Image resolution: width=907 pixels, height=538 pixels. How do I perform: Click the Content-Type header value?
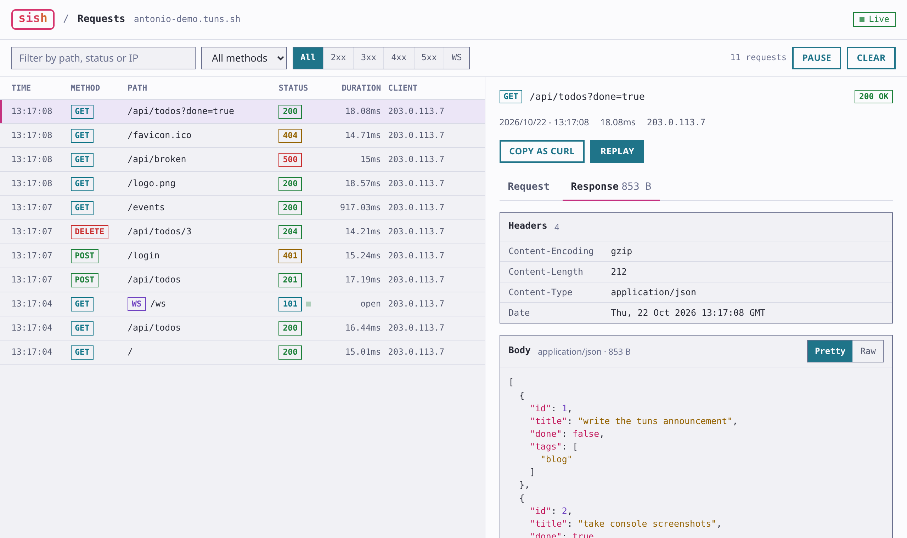(x=653, y=292)
